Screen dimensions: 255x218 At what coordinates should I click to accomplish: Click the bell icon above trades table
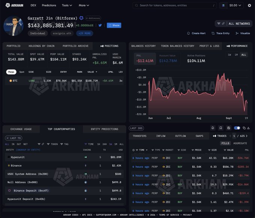[213, 128]
